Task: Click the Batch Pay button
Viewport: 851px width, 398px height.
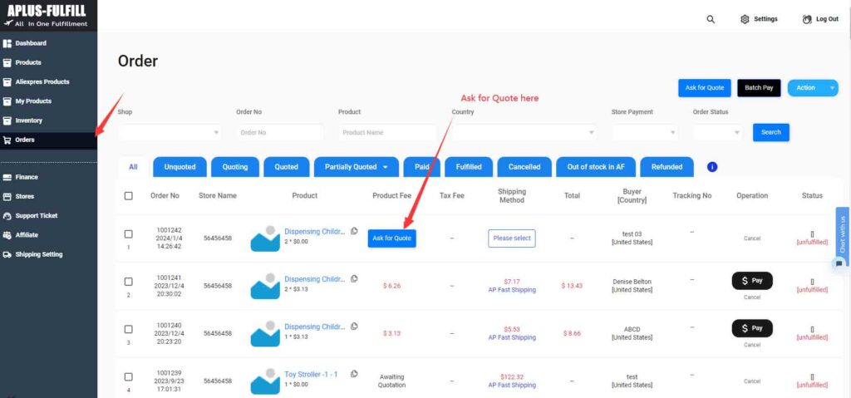Action: 758,88
